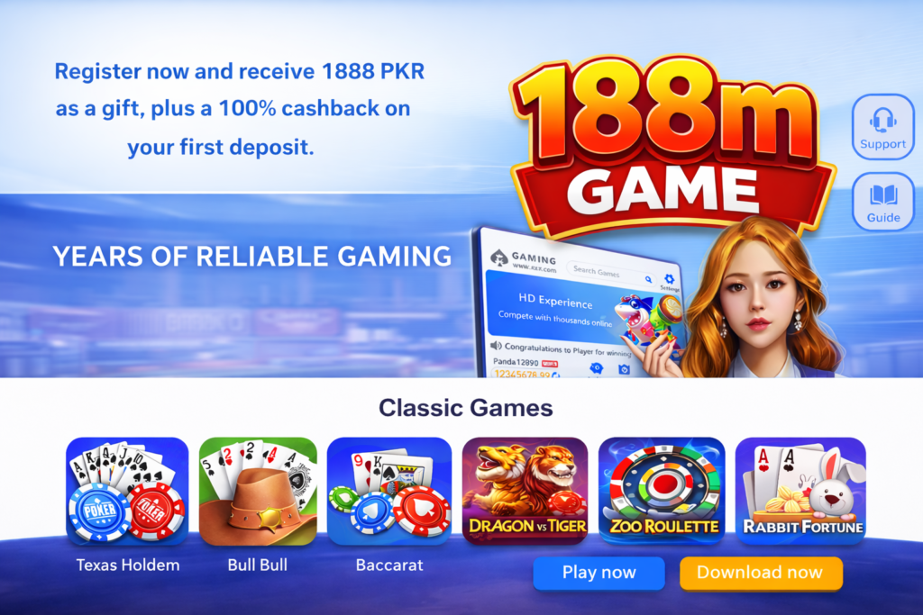The image size is (923, 615).
Task: Open the Guide book icon
Action: click(882, 201)
